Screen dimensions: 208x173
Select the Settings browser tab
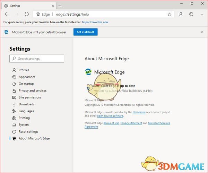pos(29,6)
